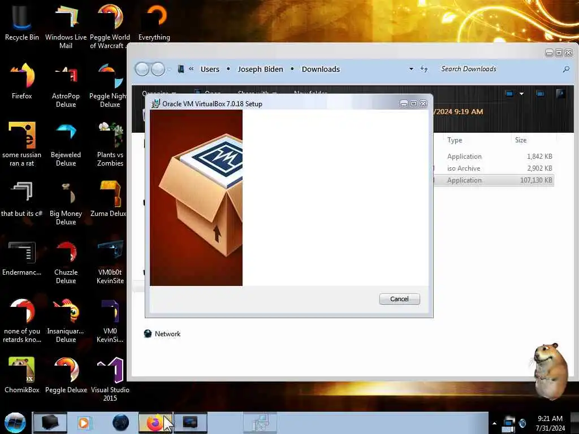Click the hamster desktop gadget
Screen dimensions: 579x434
549,372
